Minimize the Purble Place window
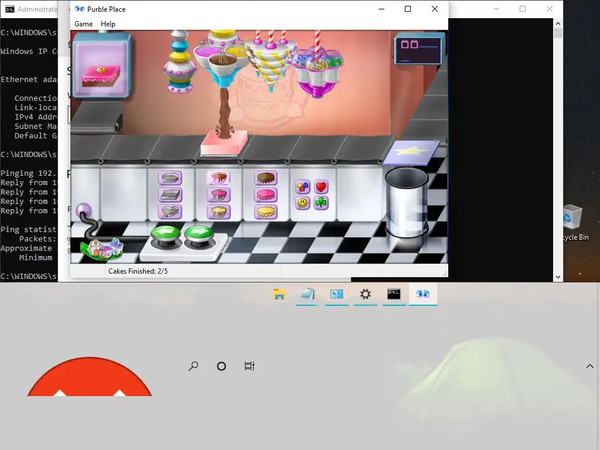Screen dimensions: 600x450 click(x=381, y=9)
